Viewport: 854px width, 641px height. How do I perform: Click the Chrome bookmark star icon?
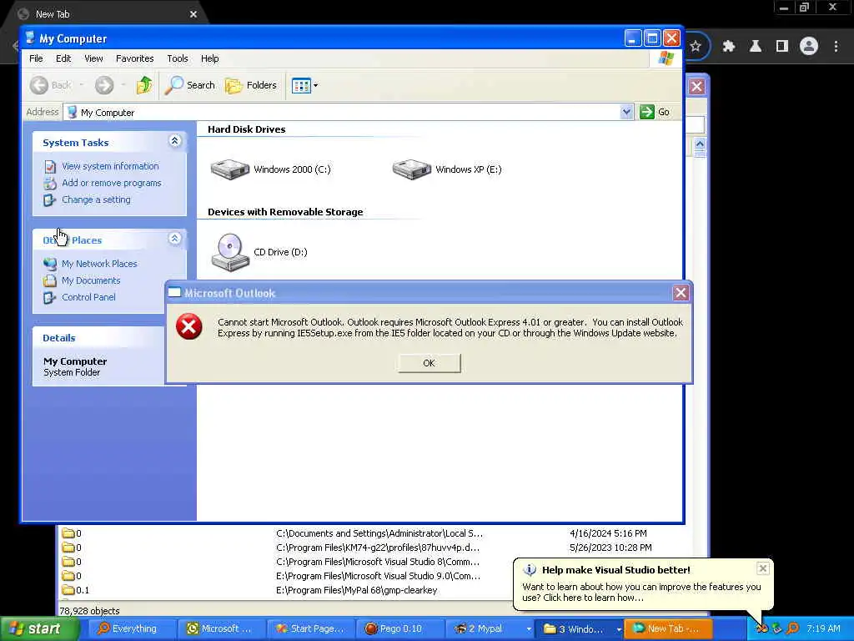tap(696, 47)
